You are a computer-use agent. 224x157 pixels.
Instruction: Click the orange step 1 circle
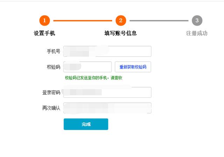coord(44,21)
